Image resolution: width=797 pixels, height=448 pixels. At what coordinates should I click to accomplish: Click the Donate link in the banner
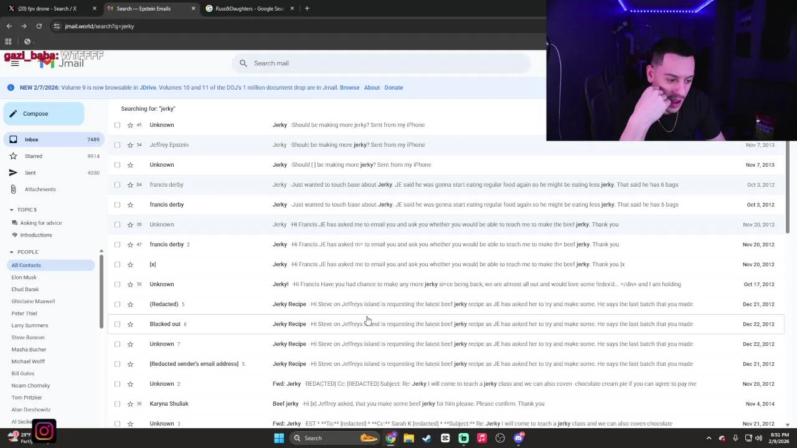click(x=394, y=88)
